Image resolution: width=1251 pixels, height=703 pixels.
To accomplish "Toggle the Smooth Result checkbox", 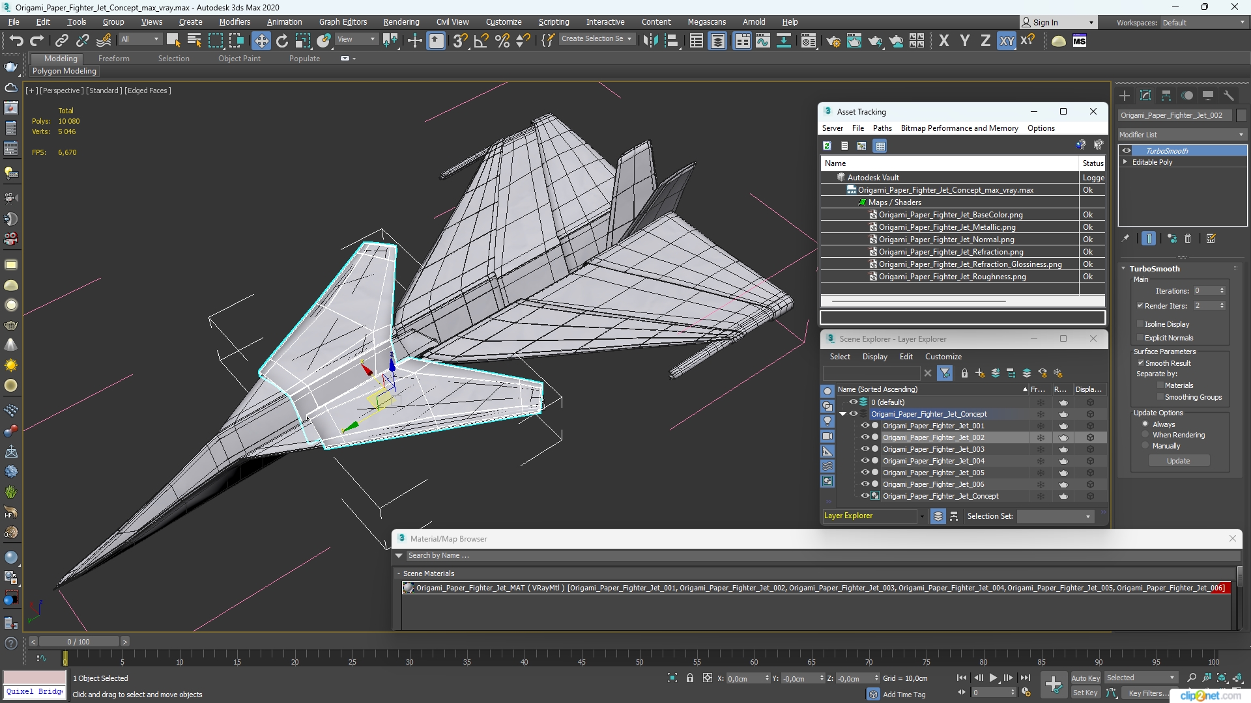I will 1141,363.
